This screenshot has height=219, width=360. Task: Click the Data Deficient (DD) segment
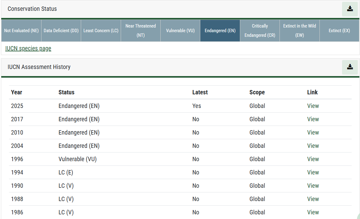61,31
